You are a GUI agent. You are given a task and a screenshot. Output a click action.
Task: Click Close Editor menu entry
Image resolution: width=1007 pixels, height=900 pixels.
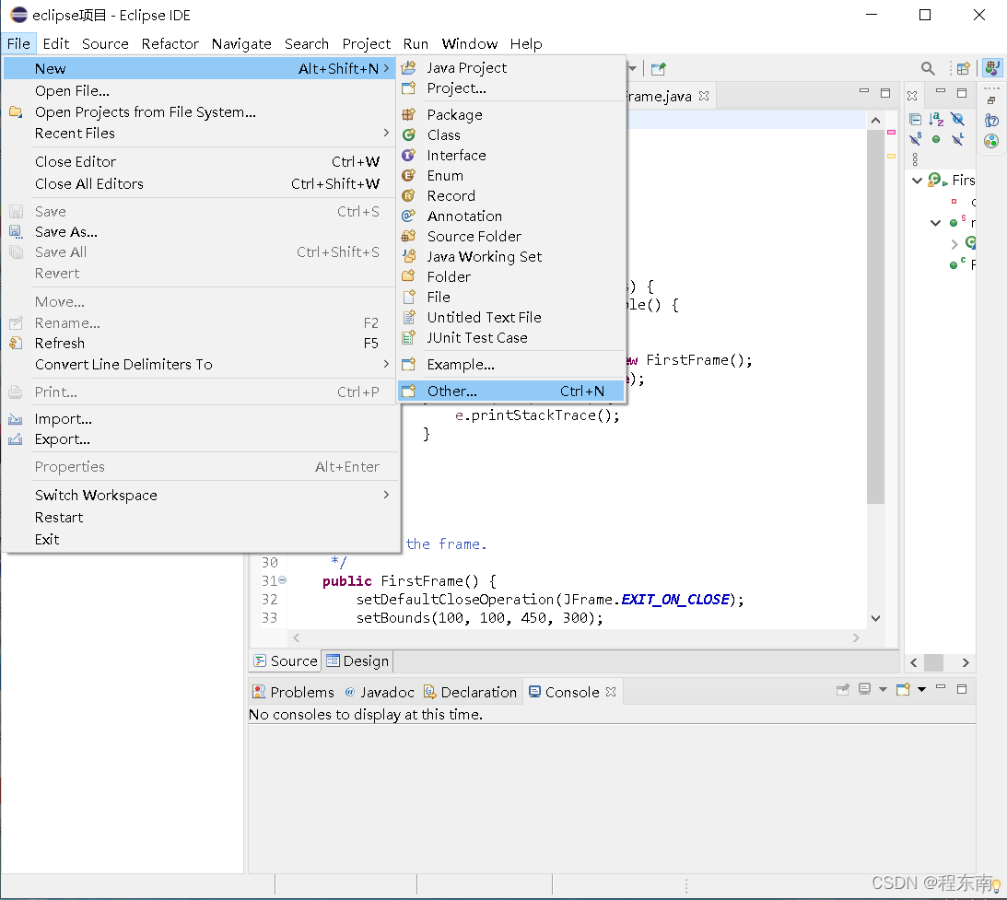pos(200,162)
